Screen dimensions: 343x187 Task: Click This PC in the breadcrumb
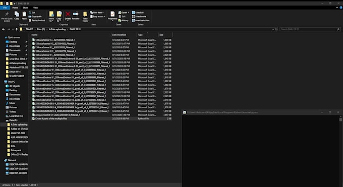(30, 29)
